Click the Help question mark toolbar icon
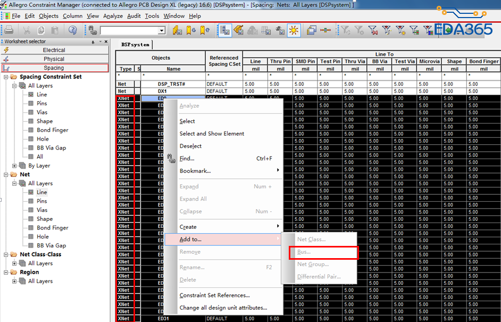The width and height of the screenshot is (501, 322). pyautogui.click(x=72, y=30)
